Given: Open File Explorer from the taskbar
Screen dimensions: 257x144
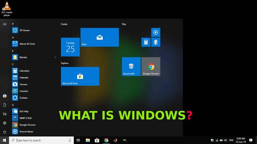Looking at the screenshot, I should point(88,140).
